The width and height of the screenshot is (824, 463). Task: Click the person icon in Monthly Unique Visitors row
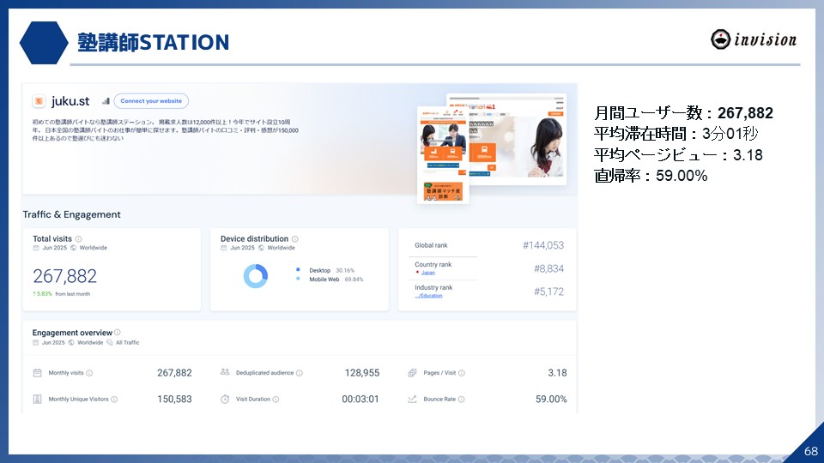[x=37, y=399]
